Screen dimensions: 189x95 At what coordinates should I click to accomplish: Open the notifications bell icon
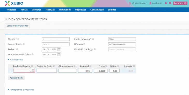[166, 3]
